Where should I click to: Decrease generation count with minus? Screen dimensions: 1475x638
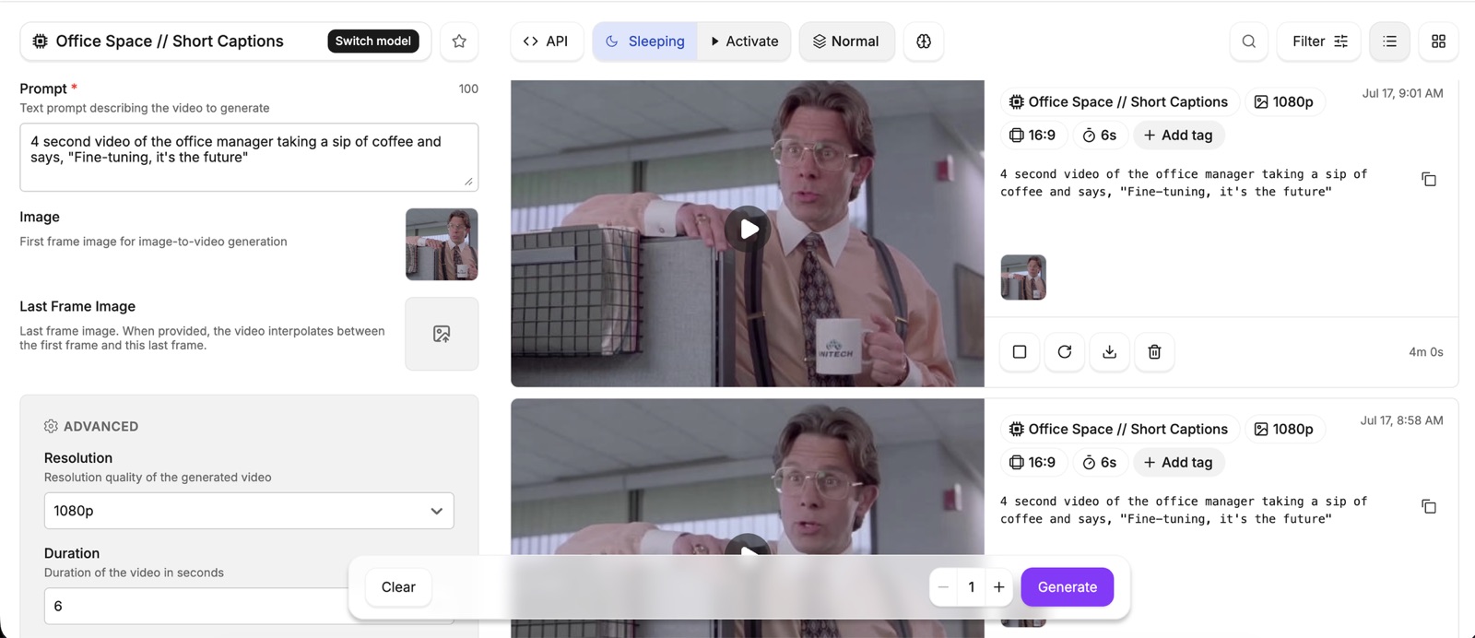[943, 587]
